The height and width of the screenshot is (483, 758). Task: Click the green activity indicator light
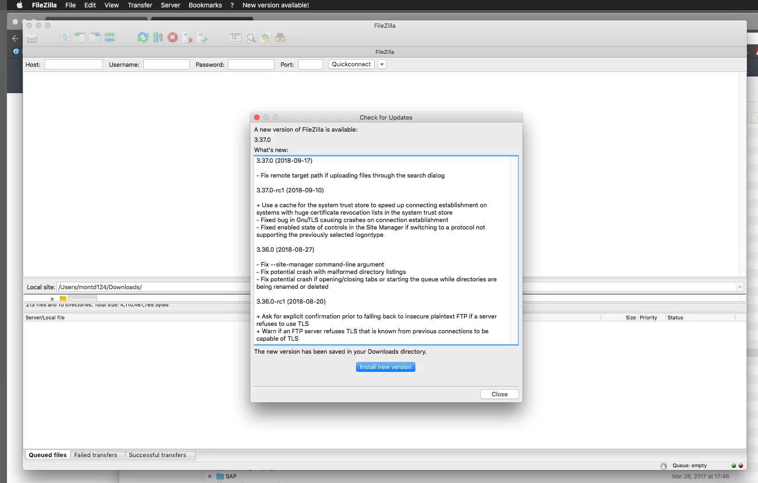pyautogui.click(x=734, y=466)
